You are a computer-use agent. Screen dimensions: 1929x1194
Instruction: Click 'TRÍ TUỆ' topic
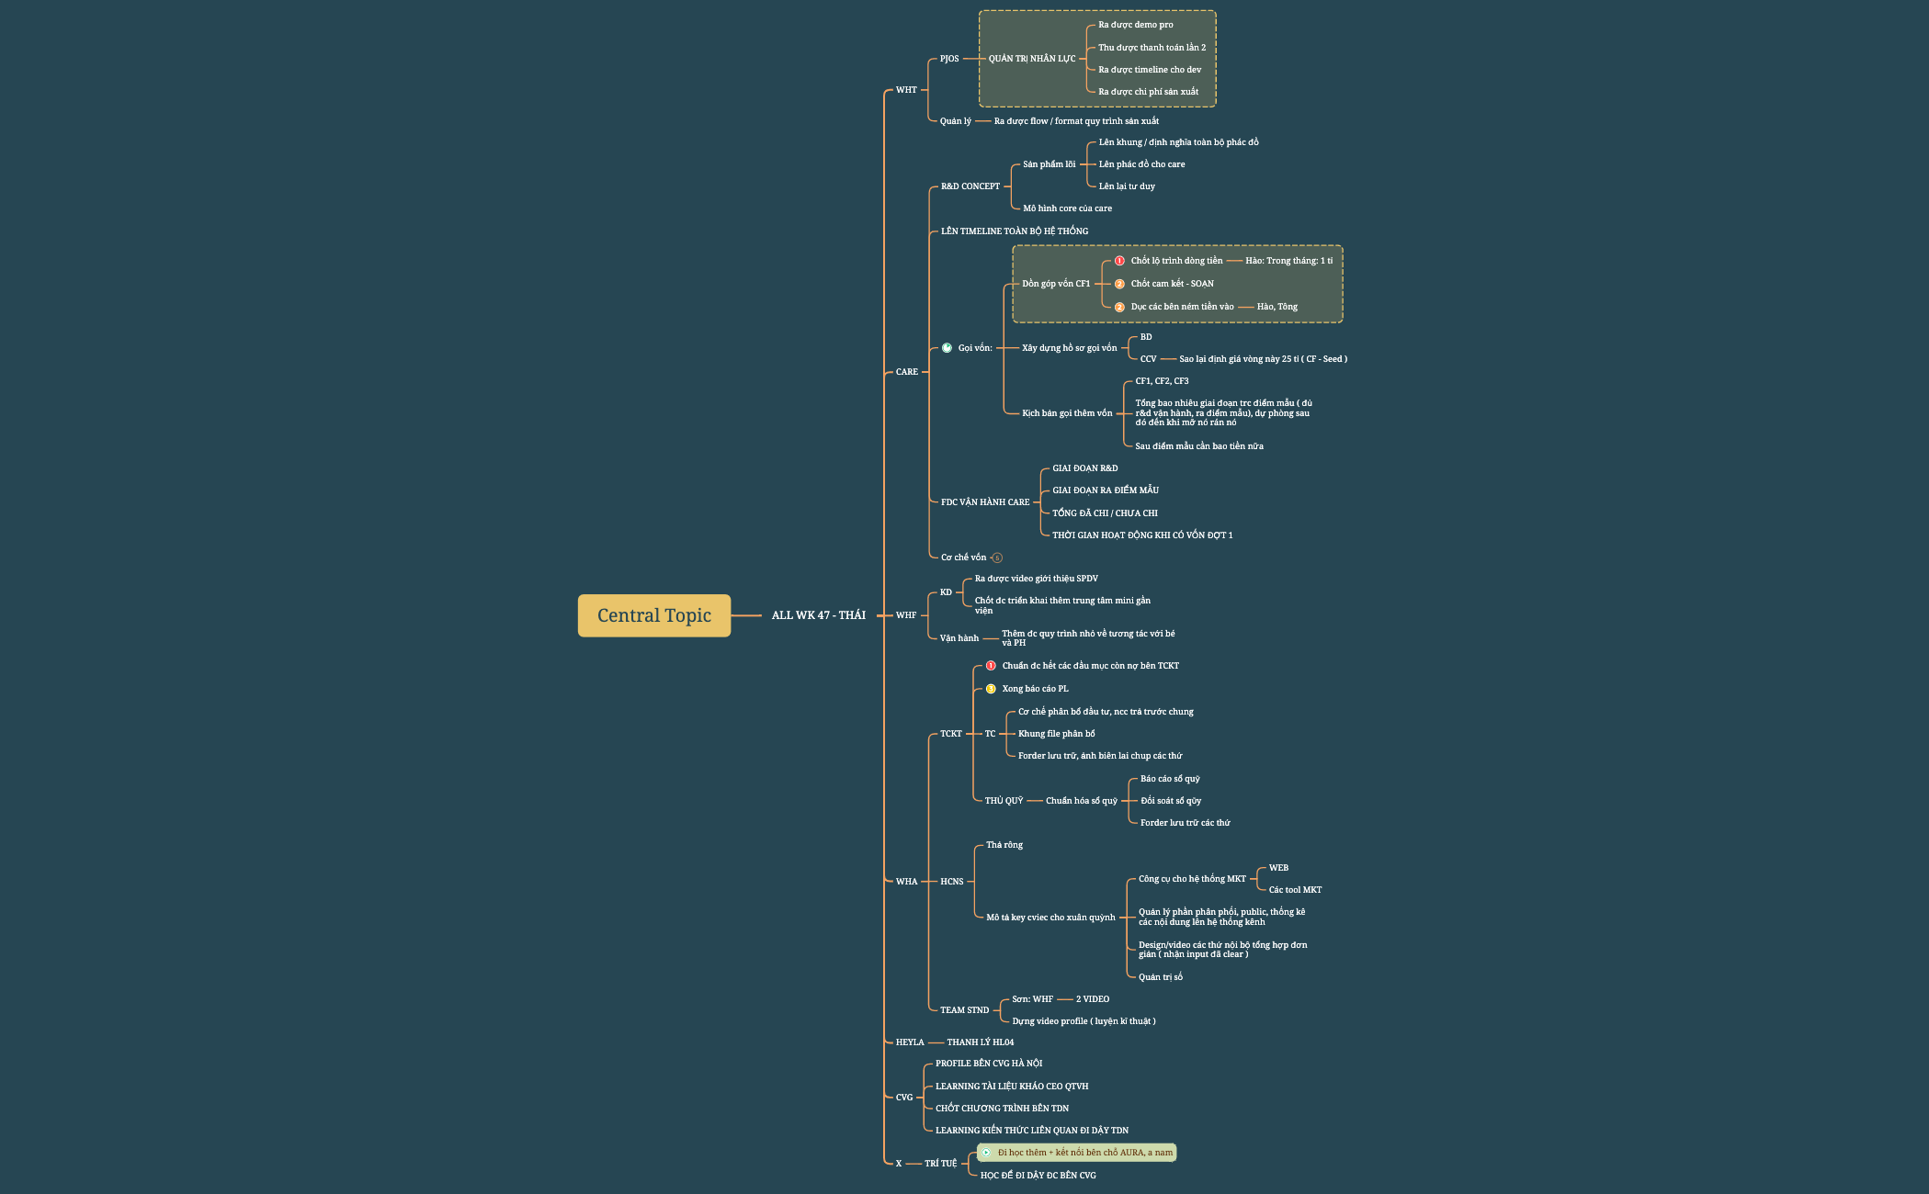tap(941, 1164)
